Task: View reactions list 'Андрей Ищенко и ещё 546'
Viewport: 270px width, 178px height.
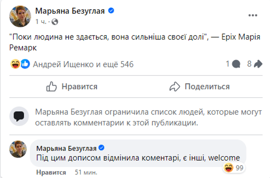Action: [83, 64]
